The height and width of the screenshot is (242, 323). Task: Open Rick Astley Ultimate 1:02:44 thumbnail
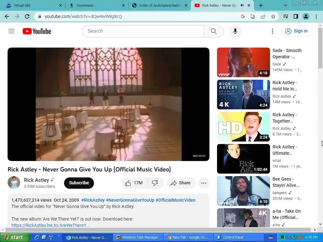tap(243, 159)
